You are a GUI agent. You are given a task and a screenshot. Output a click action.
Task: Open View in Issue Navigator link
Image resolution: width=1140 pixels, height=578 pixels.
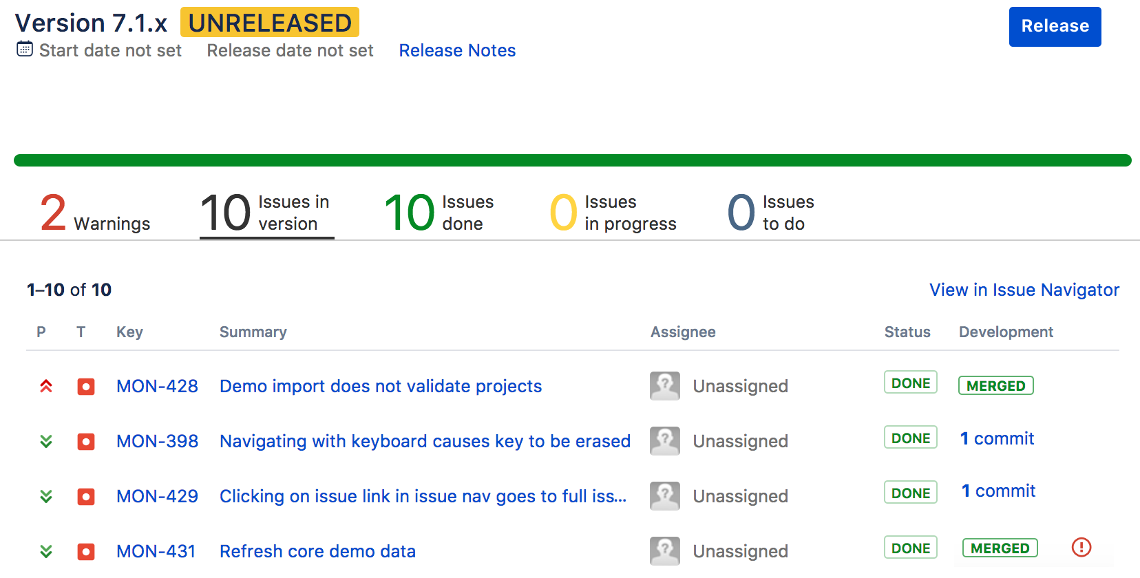1024,290
